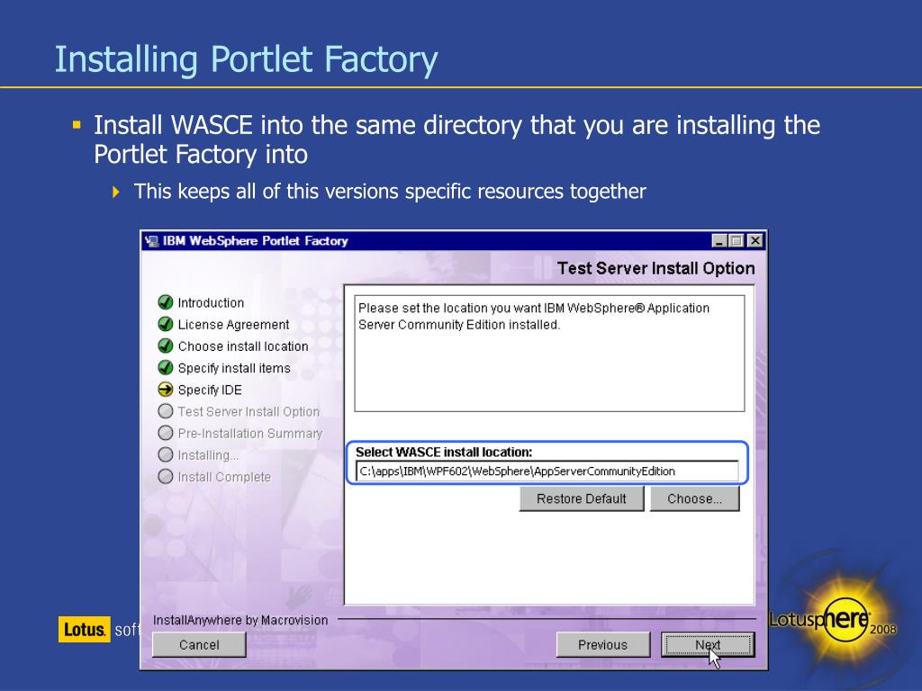Screen dimensions: 922x691
Task: Click Restore Default button
Action: point(582,498)
